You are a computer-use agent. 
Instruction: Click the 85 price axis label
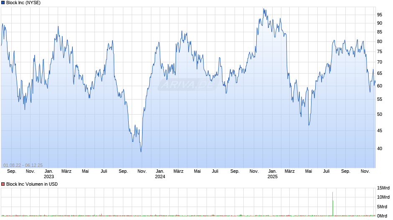pyautogui.click(x=380, y=32)
